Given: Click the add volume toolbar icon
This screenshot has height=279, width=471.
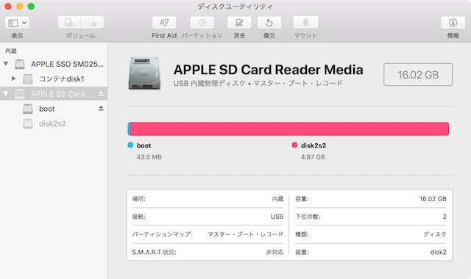Looking at the screenshot, I should pyautogui.click(x=69, y=23).
